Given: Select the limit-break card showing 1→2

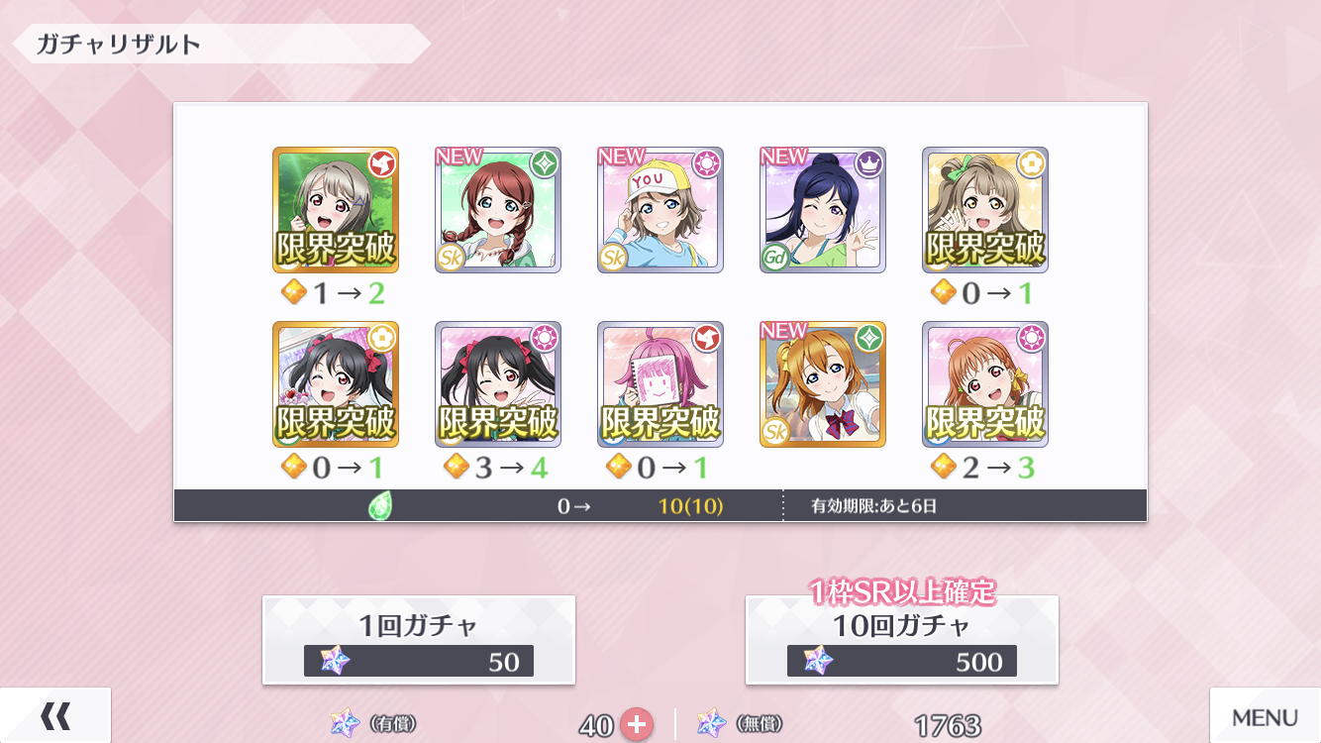Looking at the screenshot, I should (x=336, y=210).
